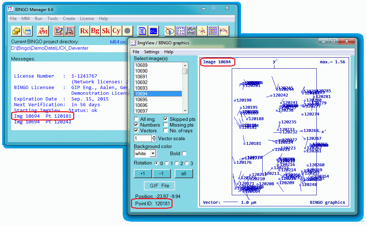Screen dimensions: 367x226
Task: Uncheck the Numbers checkbox
Action: coord(136,125)
